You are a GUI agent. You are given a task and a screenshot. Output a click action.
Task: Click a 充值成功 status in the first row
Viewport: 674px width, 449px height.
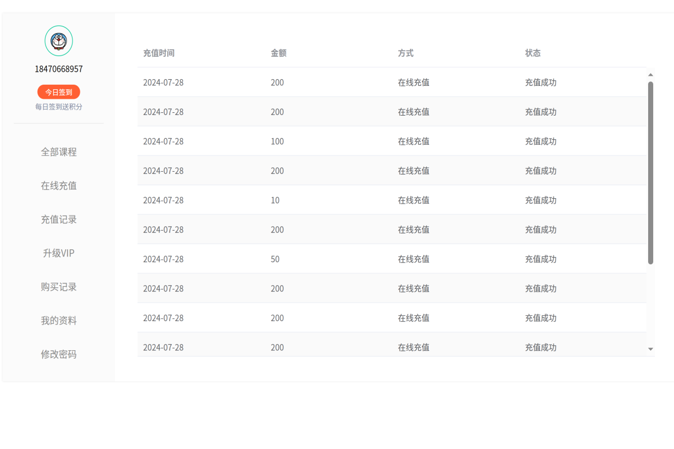pyautogui.click(x=540, y=82)
